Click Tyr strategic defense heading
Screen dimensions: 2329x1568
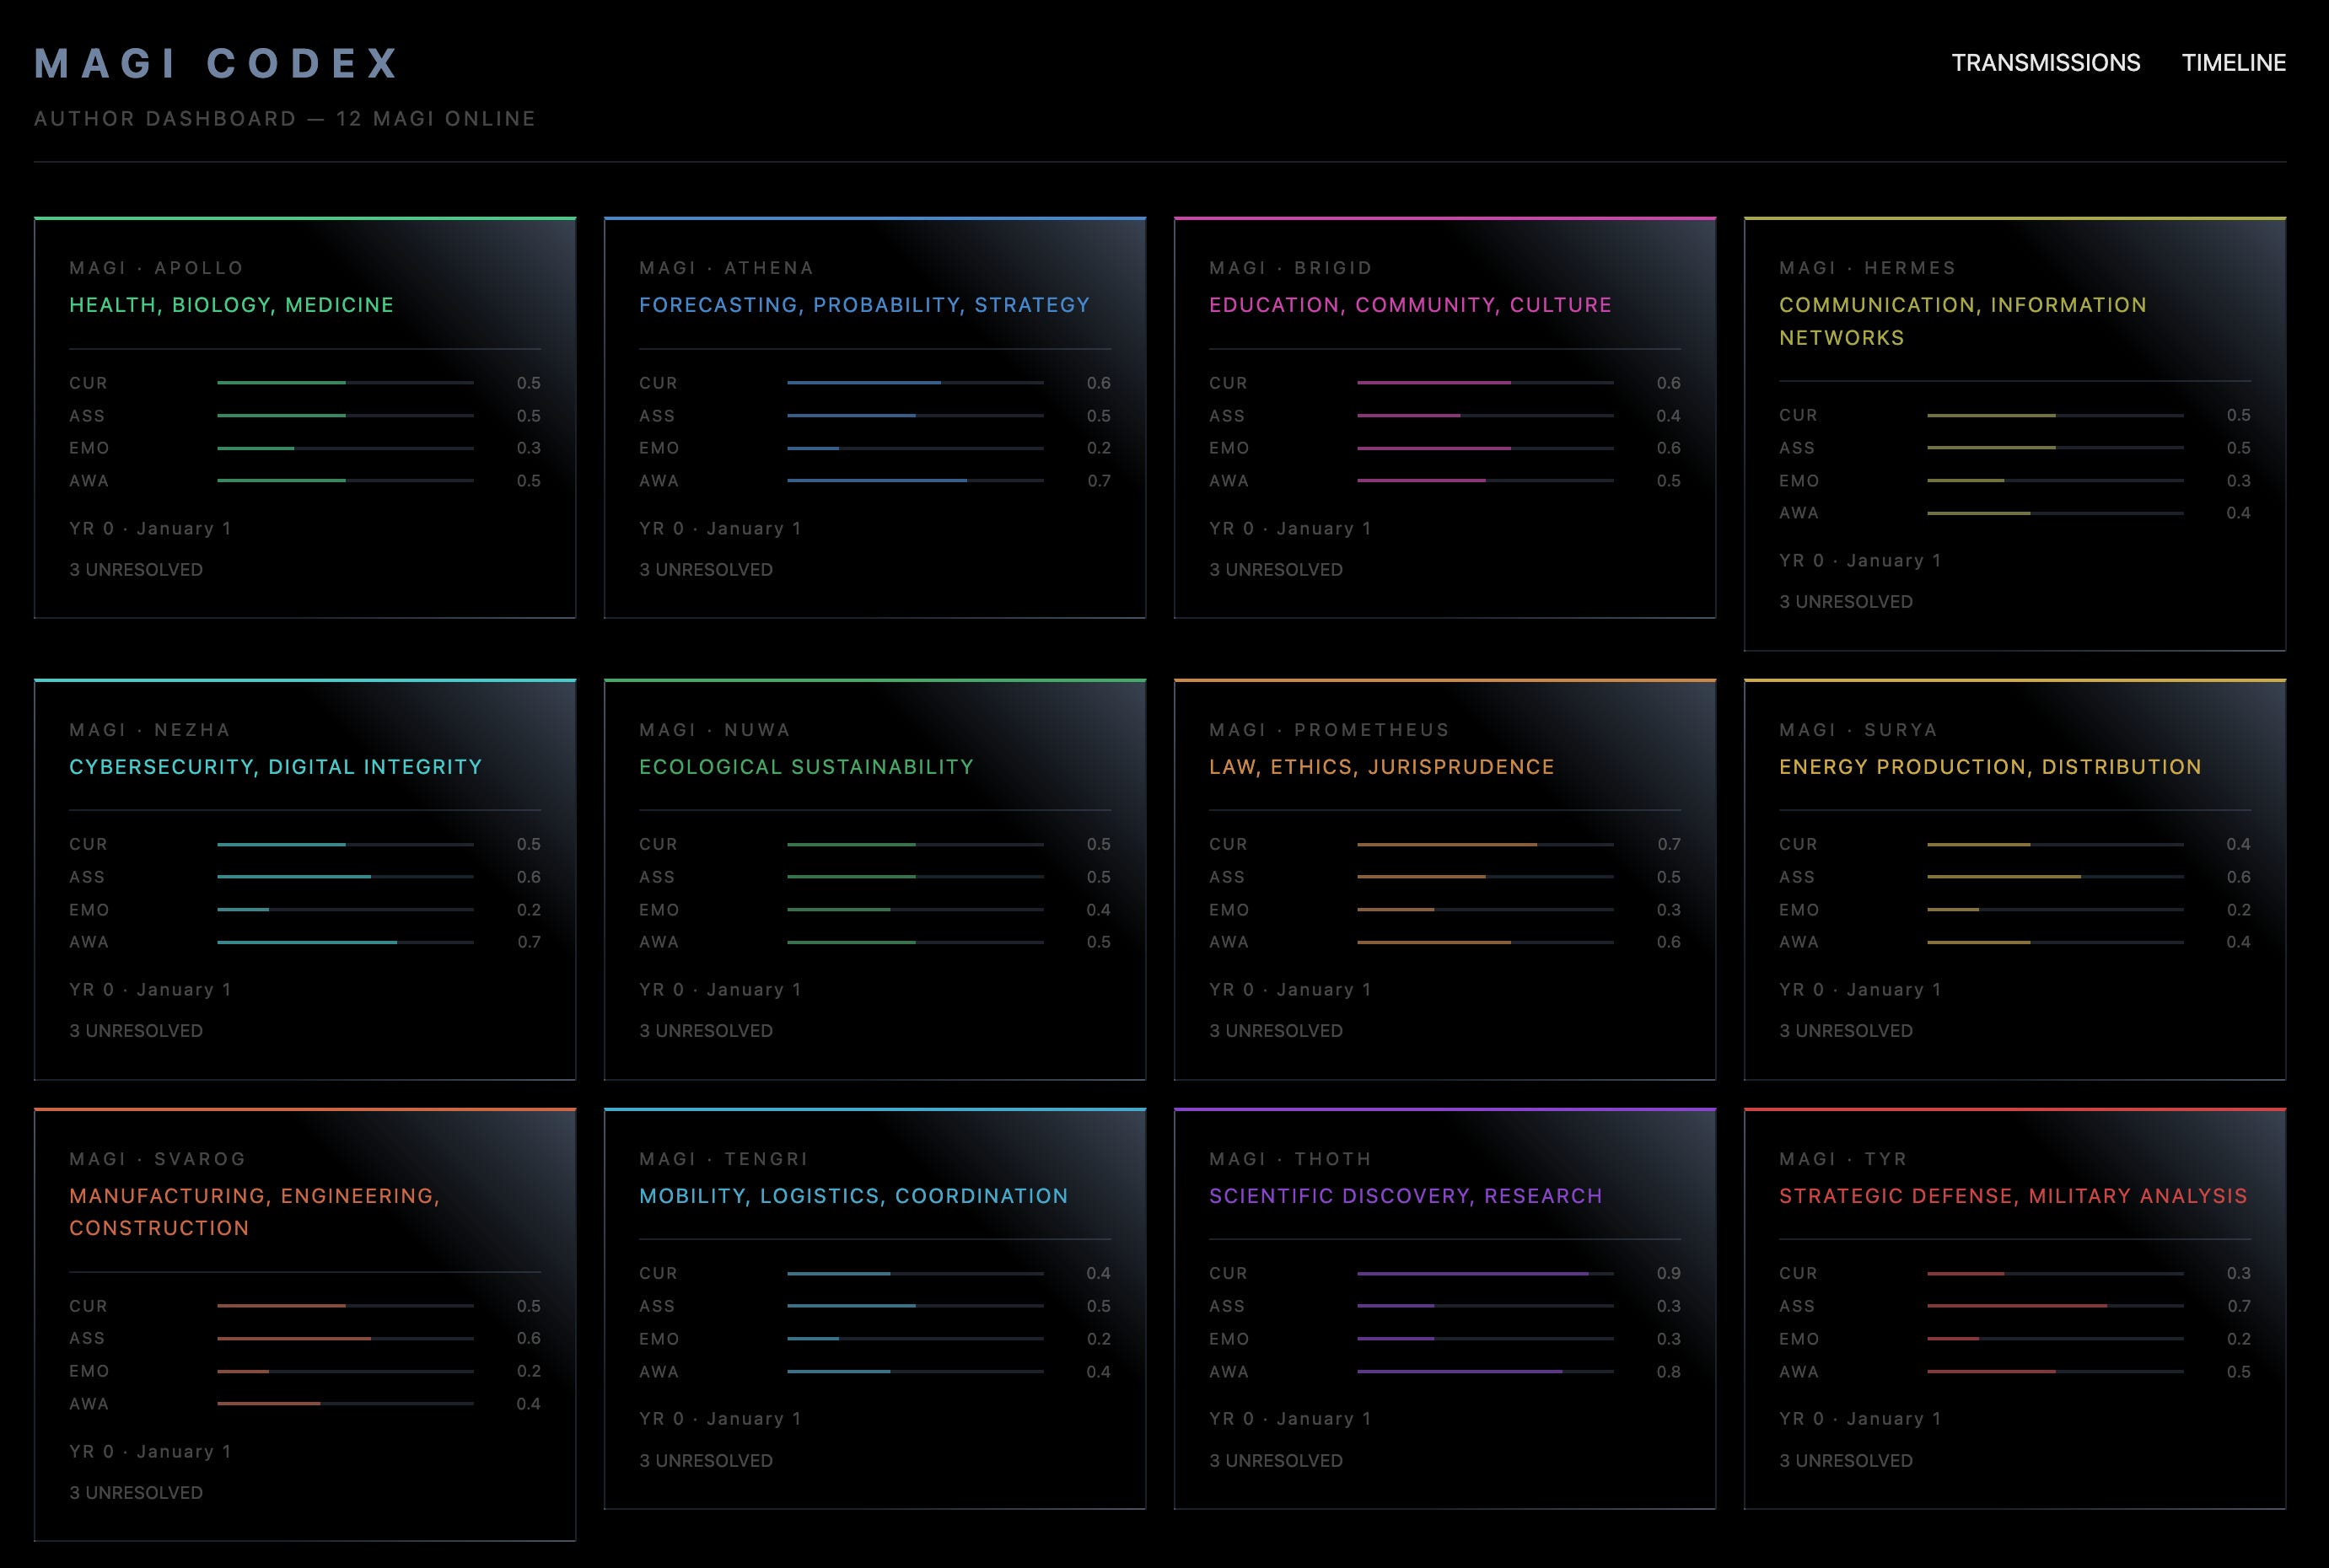(2012, 1196)
